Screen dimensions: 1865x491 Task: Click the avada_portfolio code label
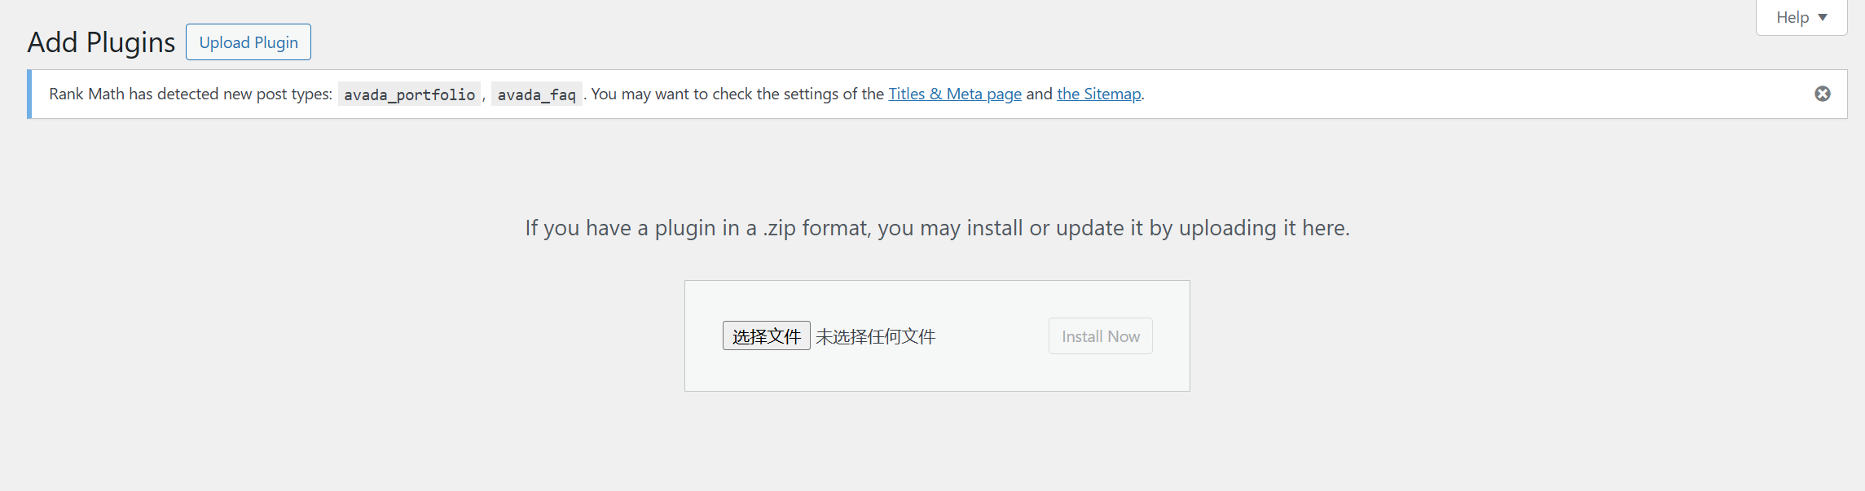pos(409,94)
